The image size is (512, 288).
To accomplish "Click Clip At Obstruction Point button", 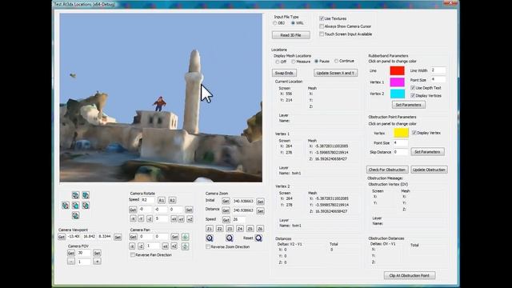I will (410, 275).
